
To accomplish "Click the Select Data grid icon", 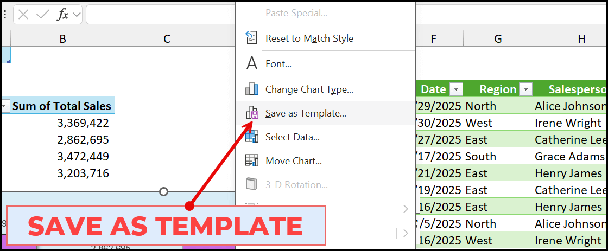I will [251, 137].
